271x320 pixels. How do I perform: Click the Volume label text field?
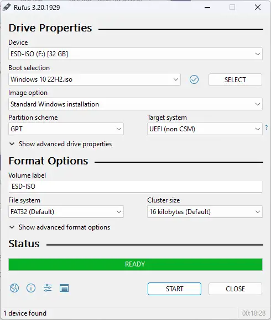click(135, 186)
